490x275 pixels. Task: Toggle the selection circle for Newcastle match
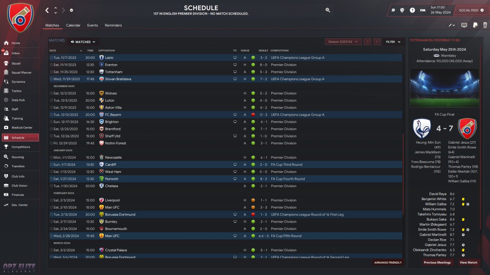[x=51, y=157]
